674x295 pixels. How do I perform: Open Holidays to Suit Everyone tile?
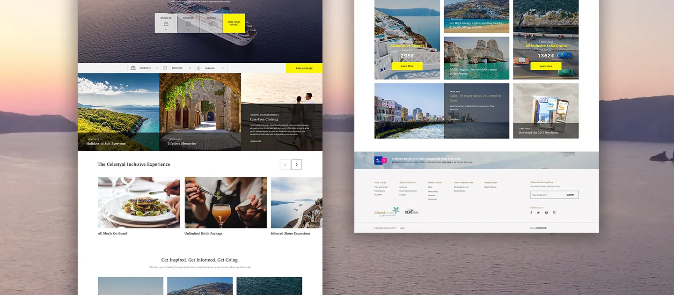coord(118,112)
